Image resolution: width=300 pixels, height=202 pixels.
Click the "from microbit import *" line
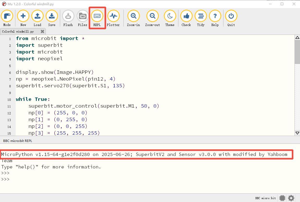[50, 38]
